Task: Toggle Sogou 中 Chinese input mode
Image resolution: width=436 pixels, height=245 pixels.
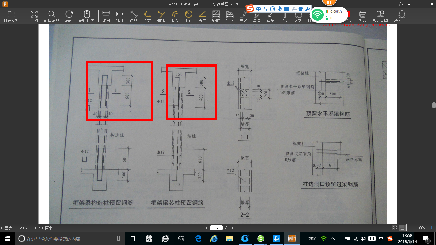Action: click(259, 9)
